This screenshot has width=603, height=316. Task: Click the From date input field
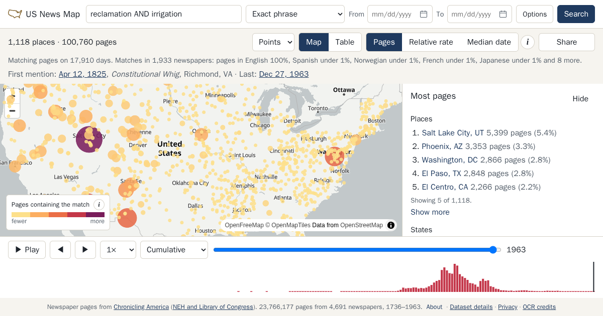pos(400,14)
